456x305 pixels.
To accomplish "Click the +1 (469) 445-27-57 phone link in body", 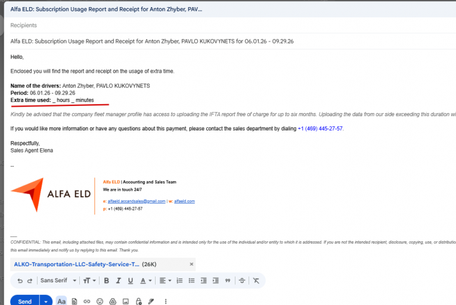I will [x=320, y=129].
